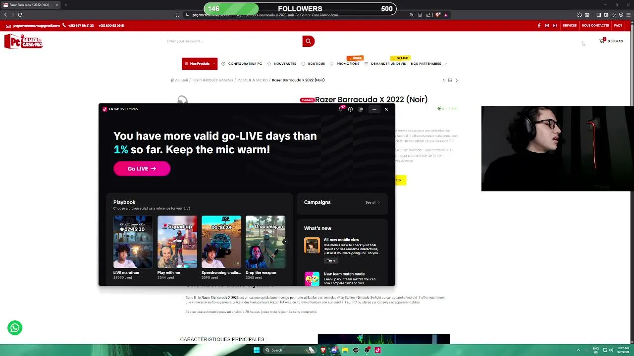Open profile avatar in TikTok LIVE Studio
The width and height of the screenshot is (634, 356).
[361, 109]
